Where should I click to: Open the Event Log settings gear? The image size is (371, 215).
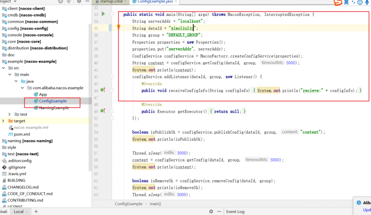pyautogui.click(x=211, y=211)
